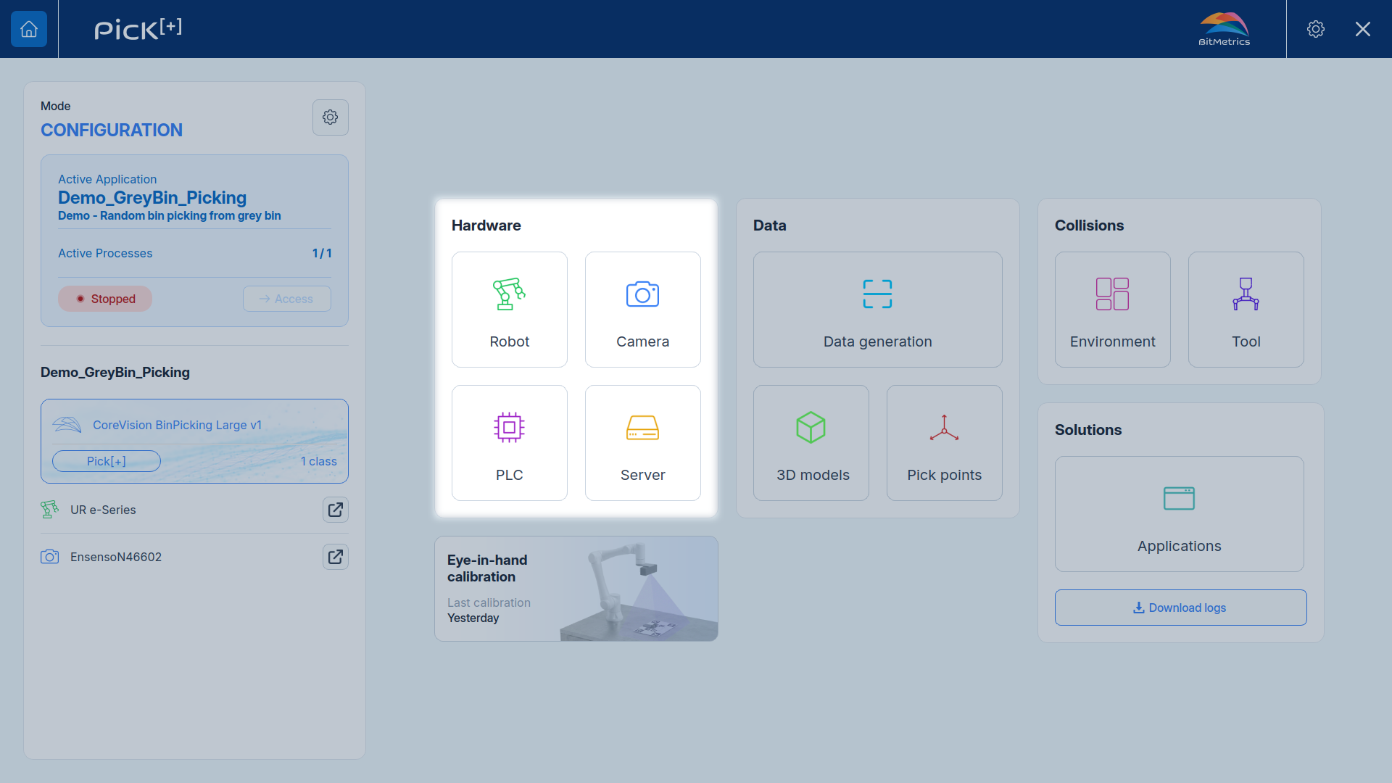The height and width of the screenshot is (783, 1392).
Task: Select CoreVision BinPicking Large v1 card
Action: 194,441
